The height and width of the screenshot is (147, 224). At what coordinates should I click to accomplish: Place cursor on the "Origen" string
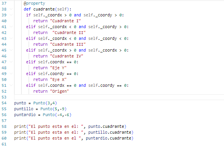click(59, 91)
